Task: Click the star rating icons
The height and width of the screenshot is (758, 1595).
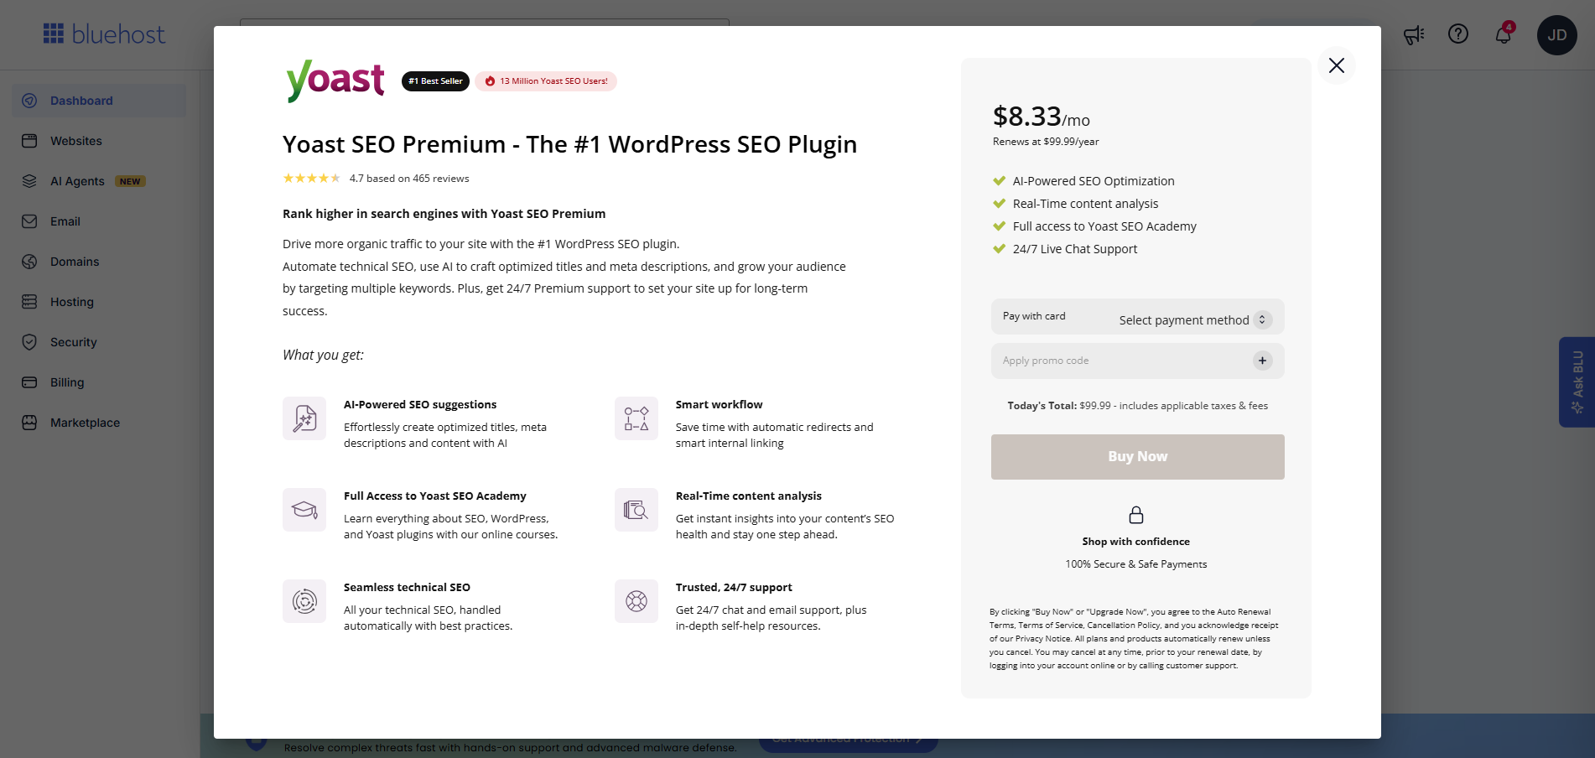Action: tap(312, 179)
